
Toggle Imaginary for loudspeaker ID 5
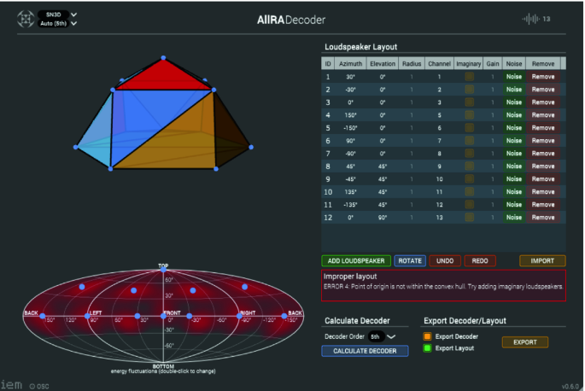(469, 127)
